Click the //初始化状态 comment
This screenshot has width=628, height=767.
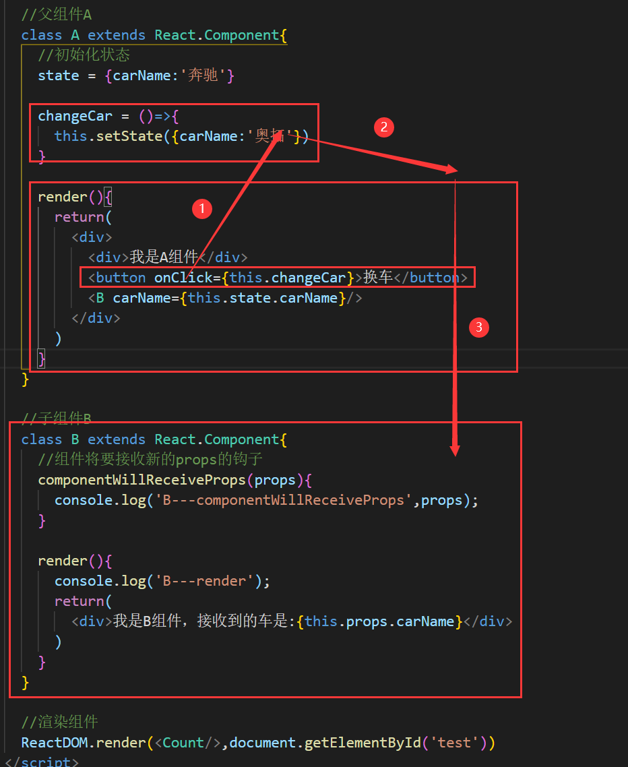pyautogui.click(x=84, y=55)
